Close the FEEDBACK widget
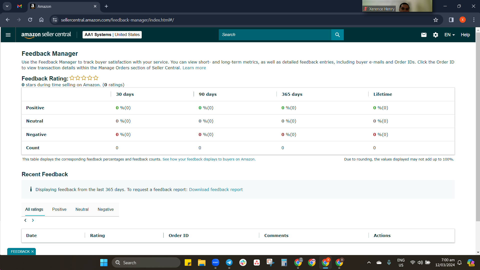 click(x=32, y=251)
